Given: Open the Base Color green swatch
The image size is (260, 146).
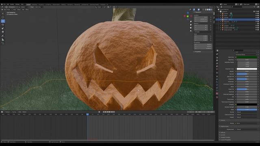Looking at the screenshot, I should 247,57.
